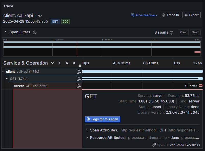
Task: Export the trace
Action: click(x=191, y=15)
